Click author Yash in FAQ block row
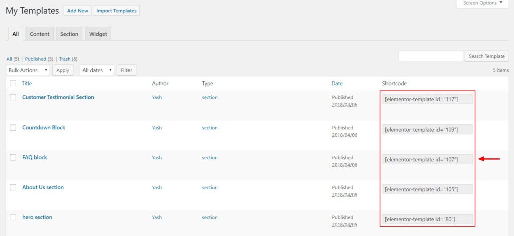514x236 pixels. coord(157,158)
